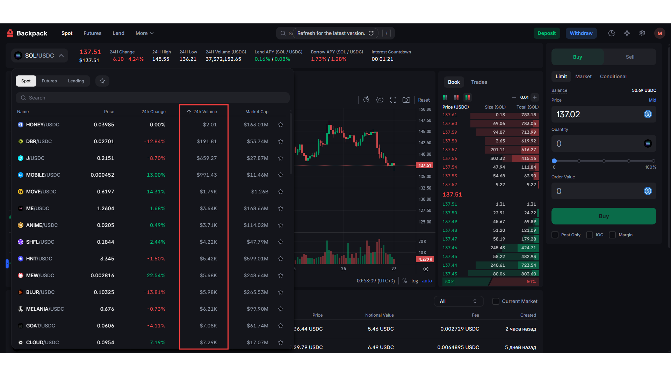Screen dimensions: 671x377
Task: Reset the chart view
Action: [x=424, y=100]
